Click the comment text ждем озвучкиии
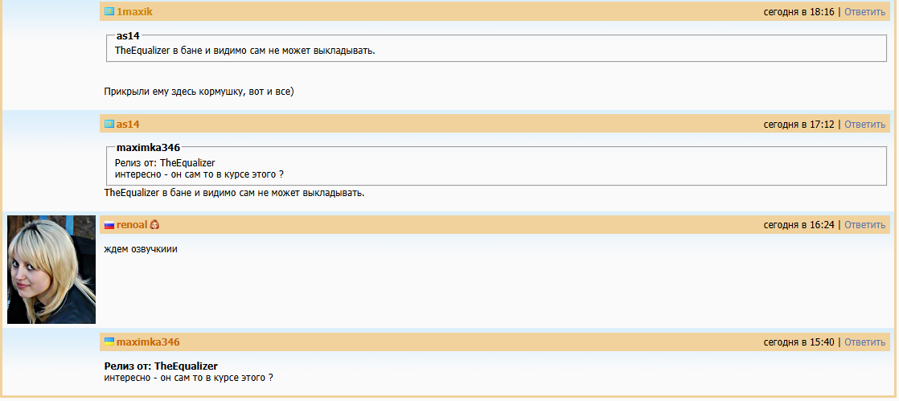 [141, 249]
